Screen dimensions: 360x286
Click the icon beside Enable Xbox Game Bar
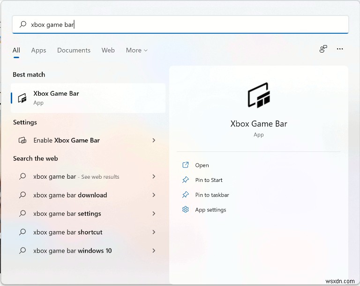click(x=22, y=140)
